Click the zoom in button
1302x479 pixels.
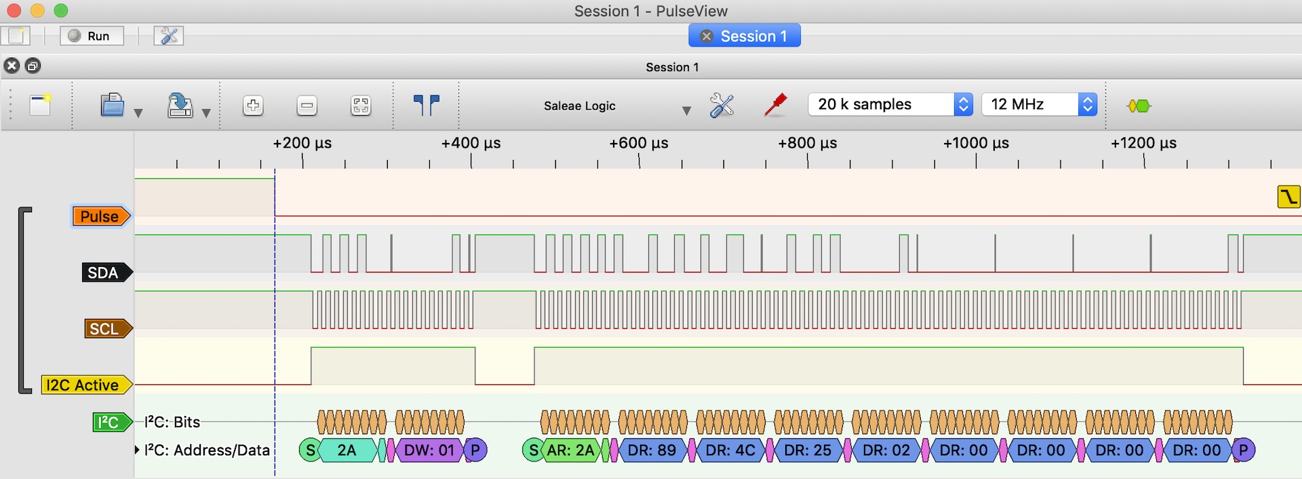pyautogui.click(x=253, y=106)
